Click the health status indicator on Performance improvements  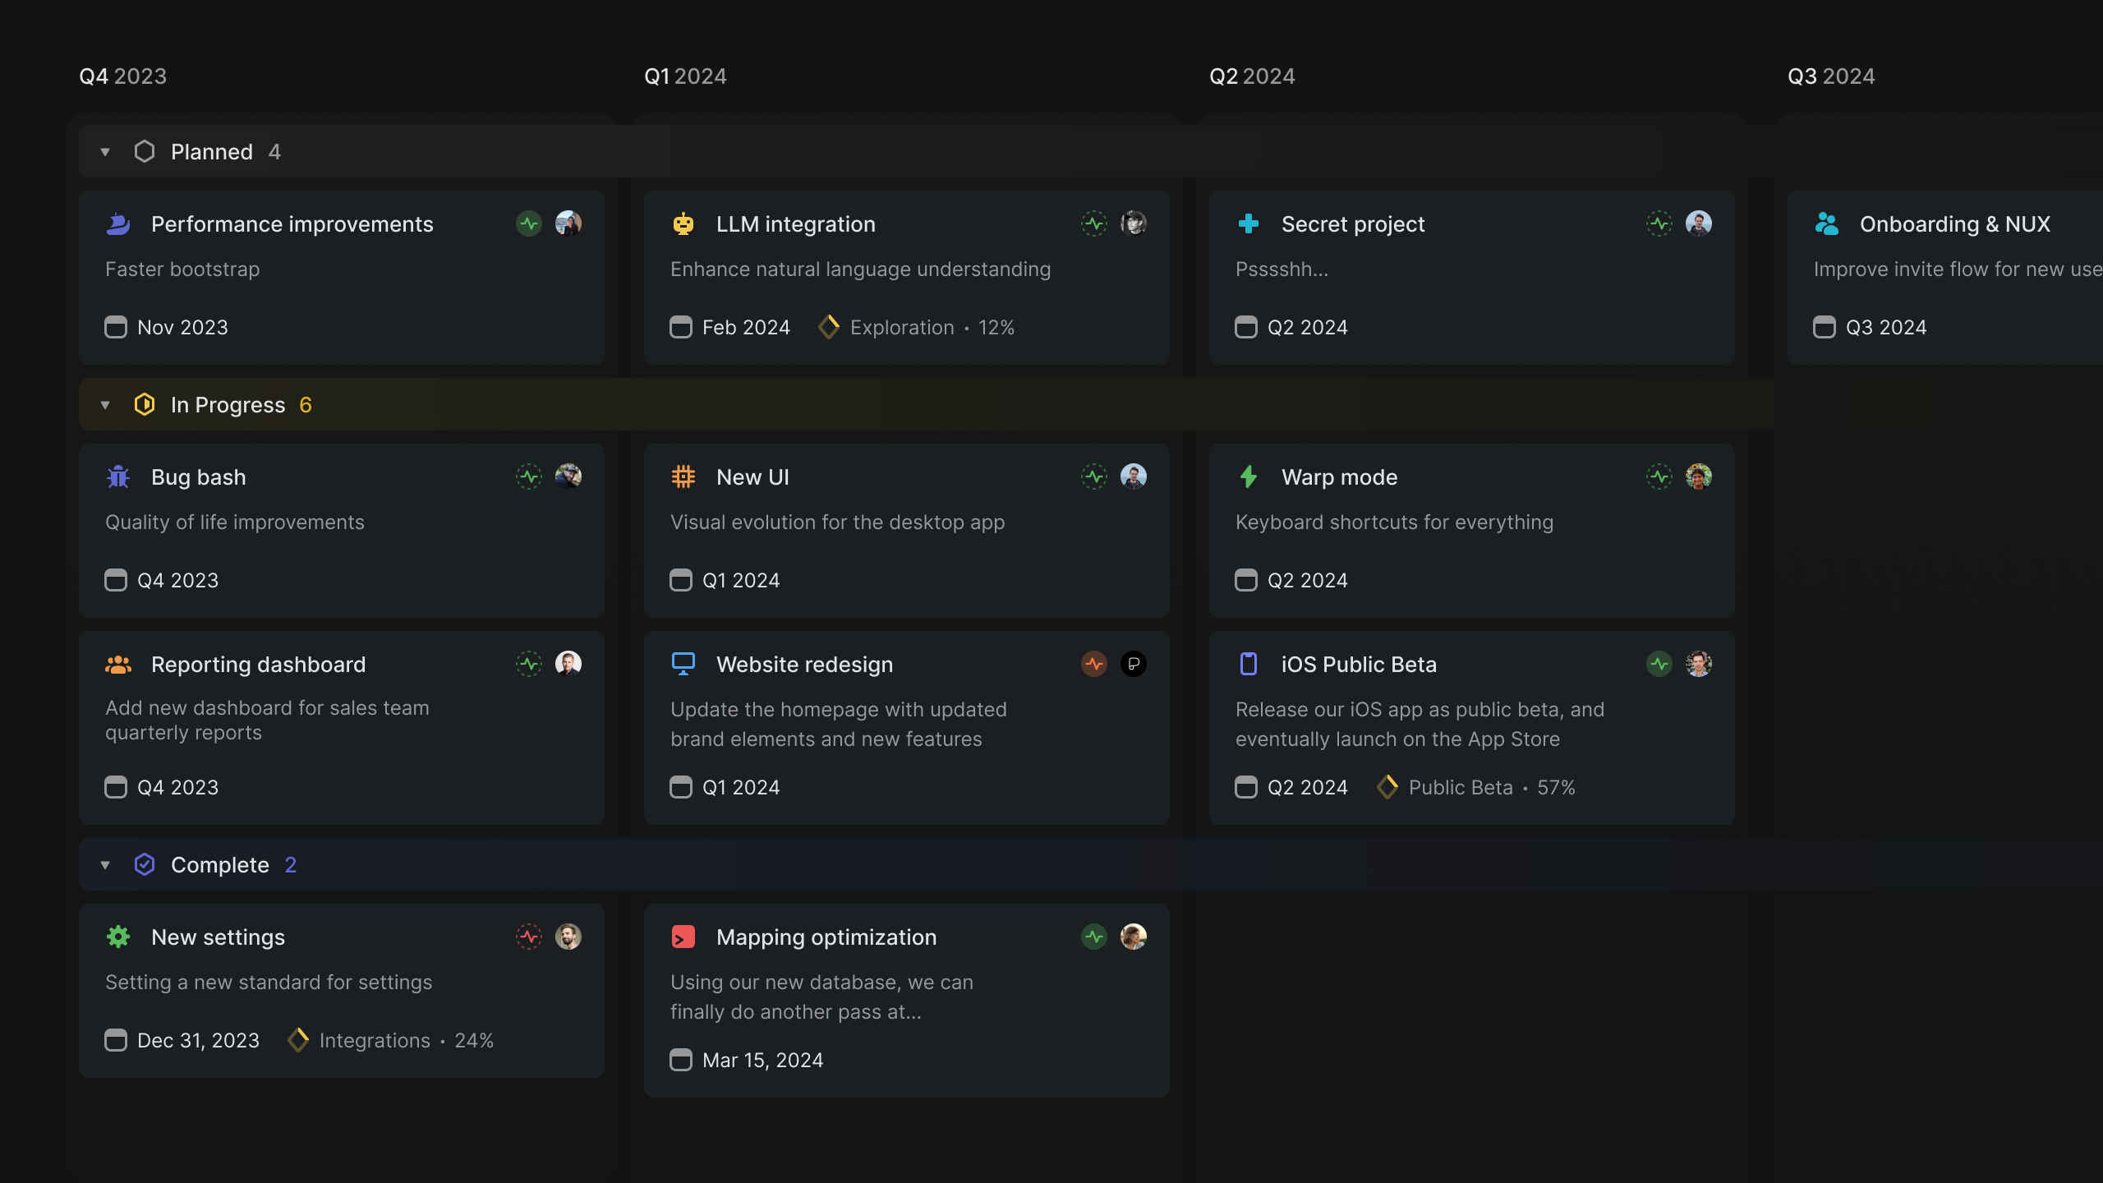528,223
